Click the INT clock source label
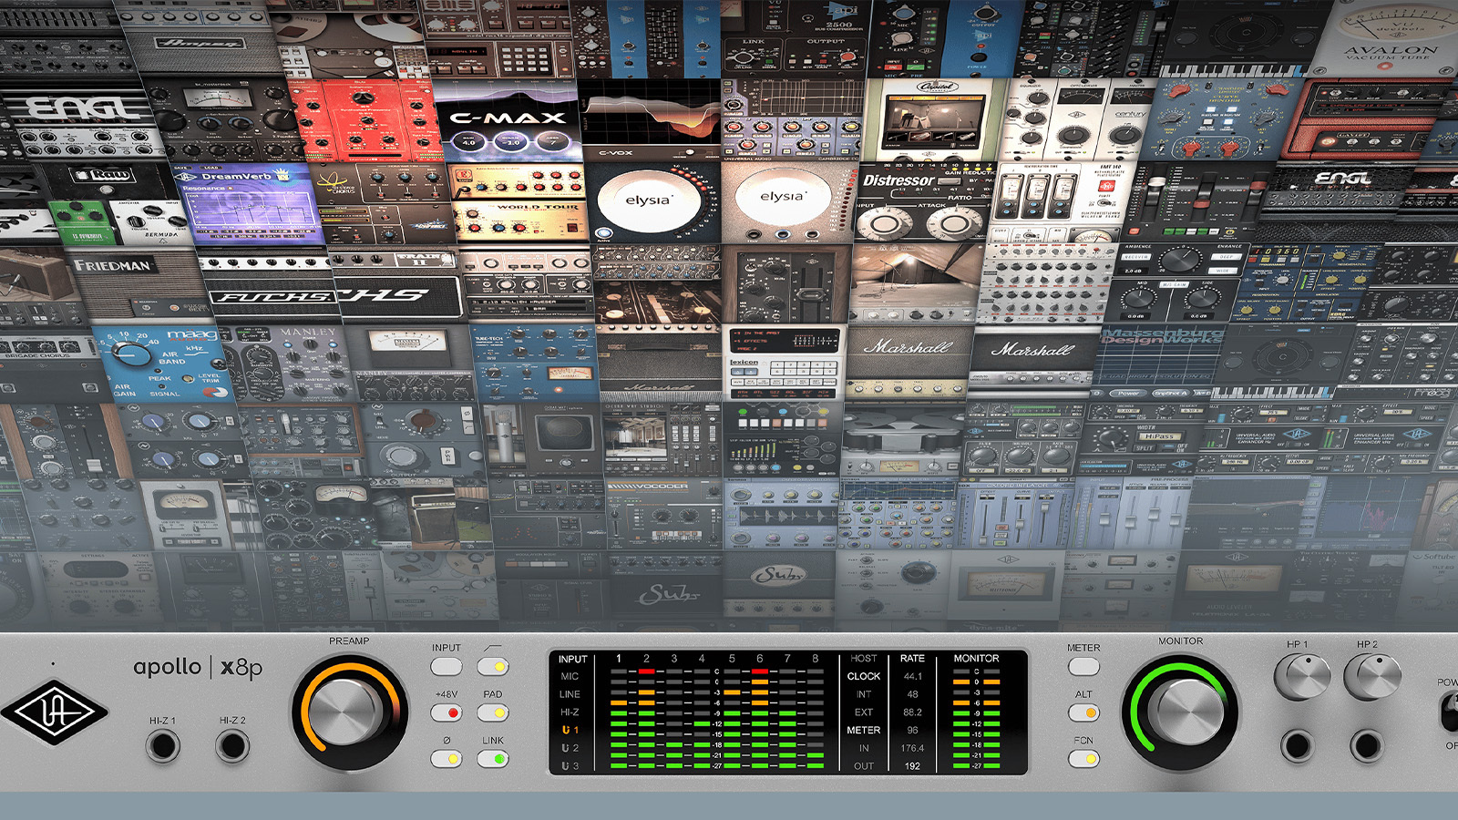The image size is (1458, 820). pyautogui.click(x=864, y=694)
